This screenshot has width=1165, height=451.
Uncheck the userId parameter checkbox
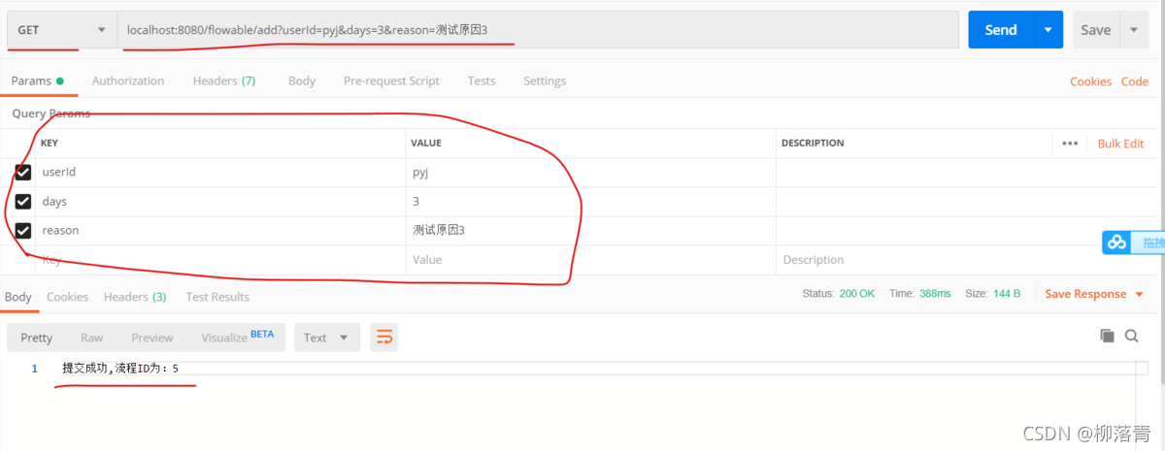(23, 173)
